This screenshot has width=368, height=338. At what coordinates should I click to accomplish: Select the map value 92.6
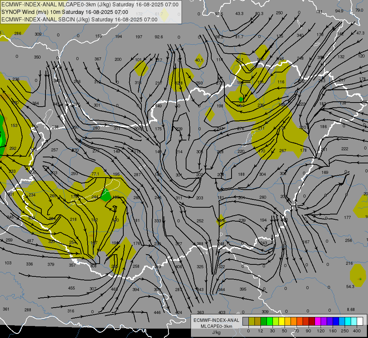pyautogui.click(x=159, y=37)
